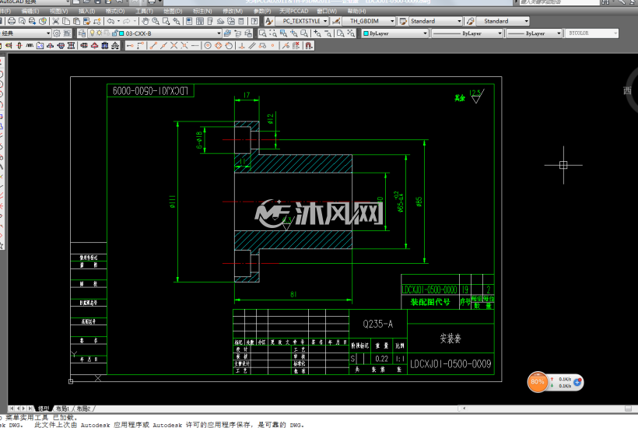The height and width of the screenshot is (428, 638).
Task: Click the Undo arrow icon
Action: [x=110, y=21]
